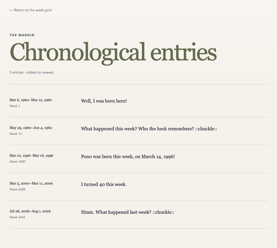Click the left arrow before Return
Image resolution: width=277 pixels, height=248 pixels.
[x=11, y=10]
